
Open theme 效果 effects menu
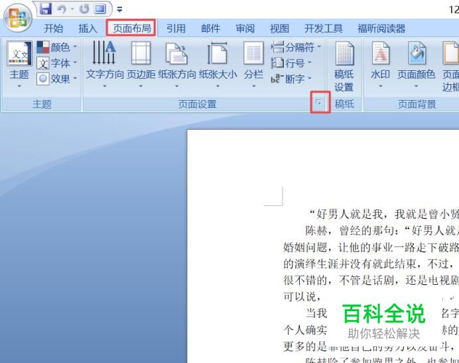click(57, 79)
